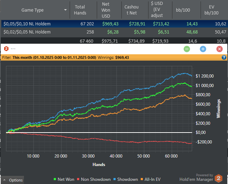Select the $0,05/$0,10 NL Holdem row
Image resolution: width=228 pixels, height=184 pixels.
tap(114, 24)
